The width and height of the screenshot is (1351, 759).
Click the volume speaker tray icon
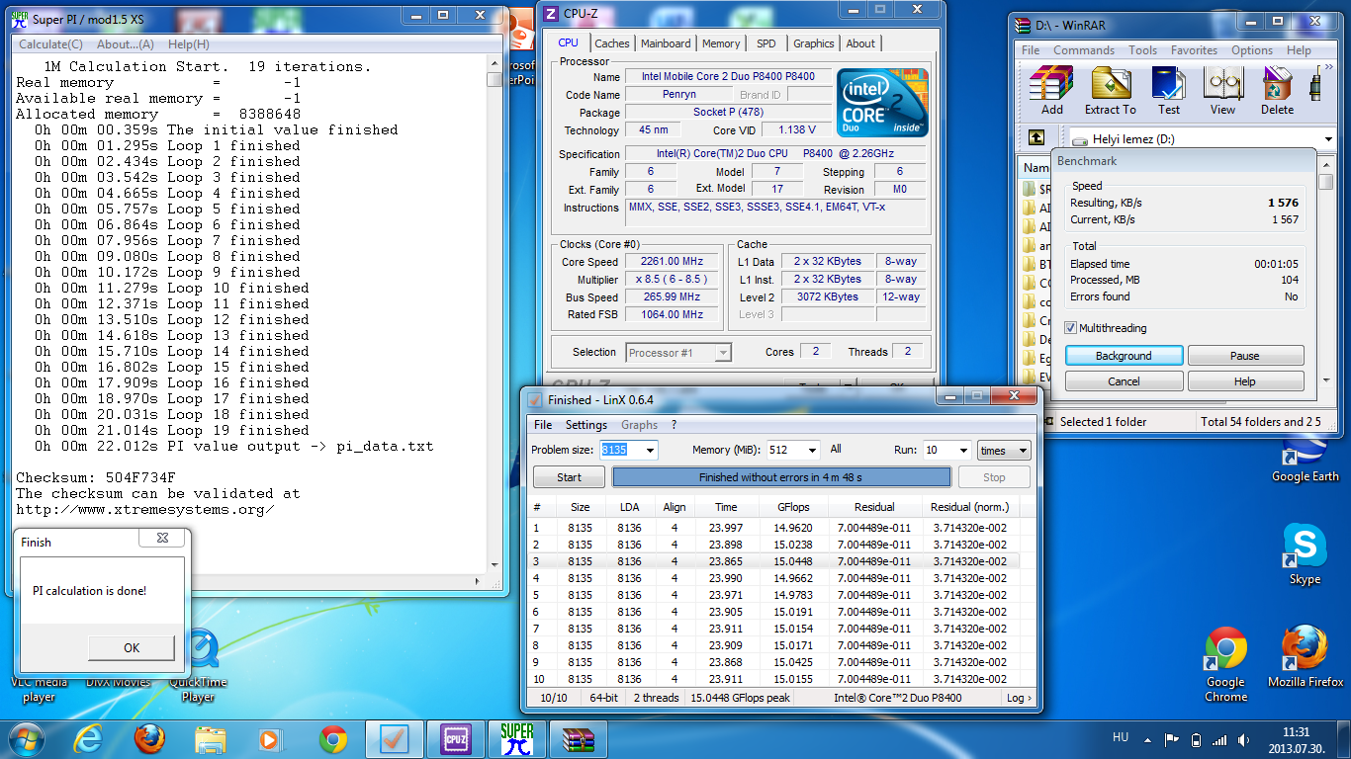pos(1243,739)
